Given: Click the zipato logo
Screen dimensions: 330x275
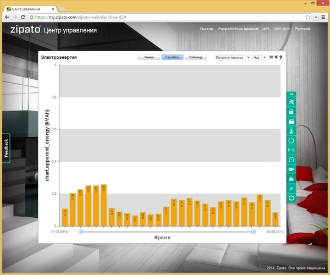Looking at the screenshot, I should (x=25, y=29).
